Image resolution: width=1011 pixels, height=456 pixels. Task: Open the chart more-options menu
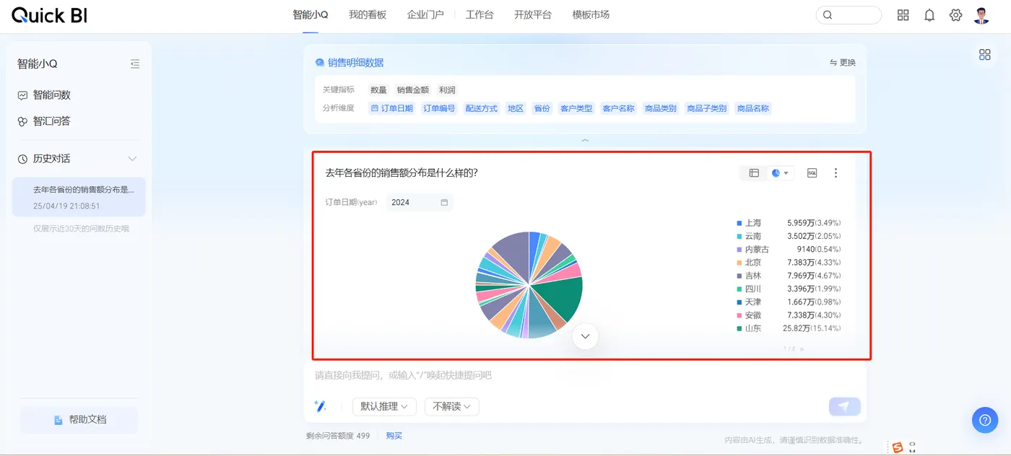coord(836,173)
